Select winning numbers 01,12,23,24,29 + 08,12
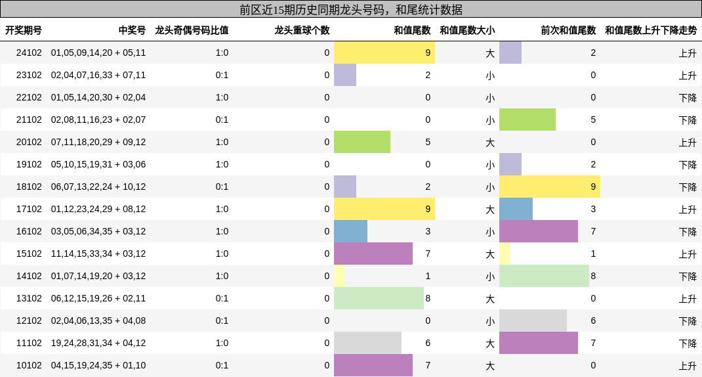 tap(98, 209)
